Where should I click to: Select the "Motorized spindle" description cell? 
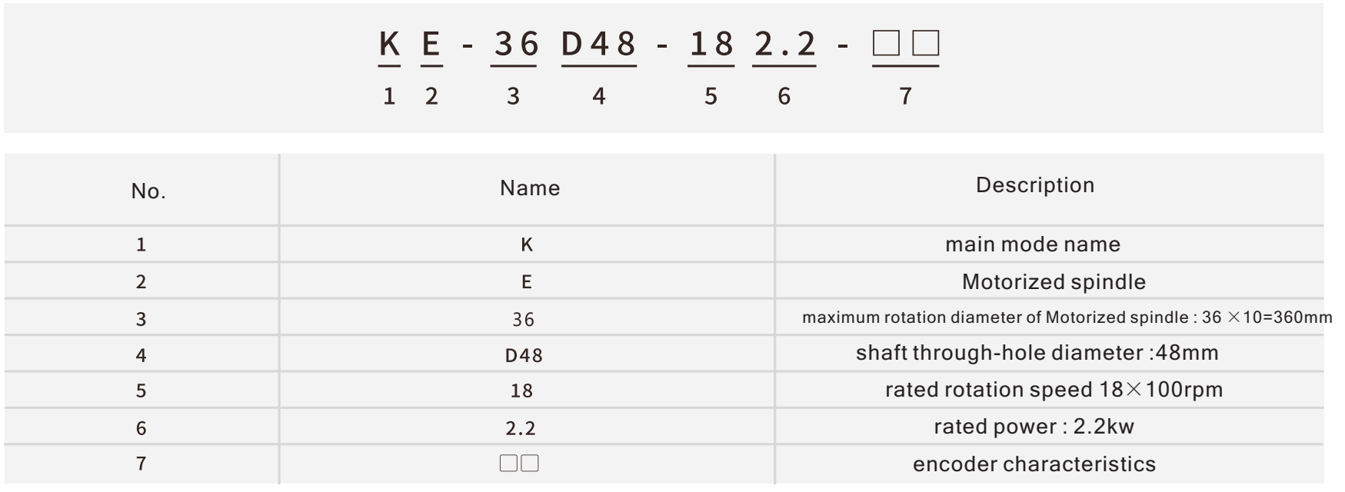point(1054,282)
